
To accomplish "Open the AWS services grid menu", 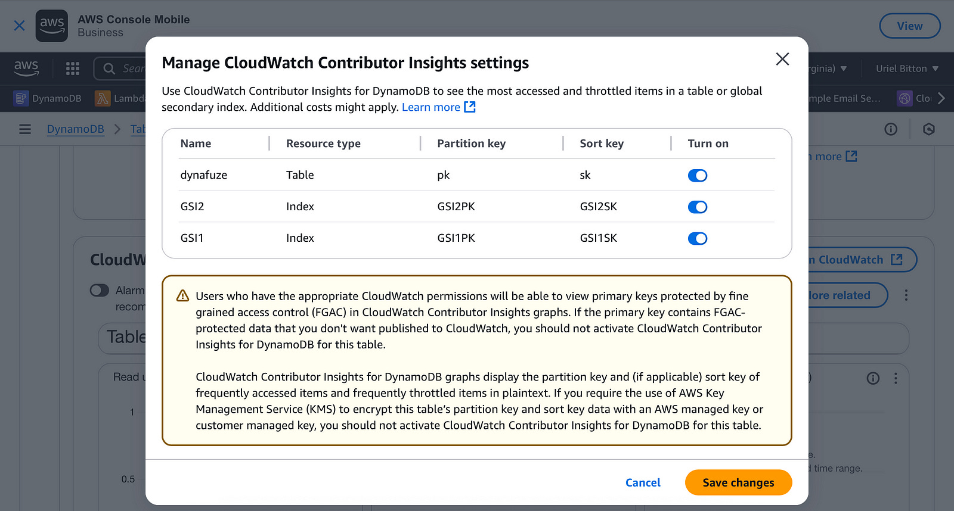I will 73,68.
